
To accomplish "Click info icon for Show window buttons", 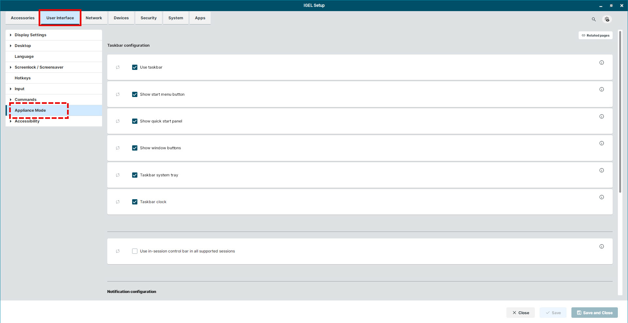I will click(602, 143).
